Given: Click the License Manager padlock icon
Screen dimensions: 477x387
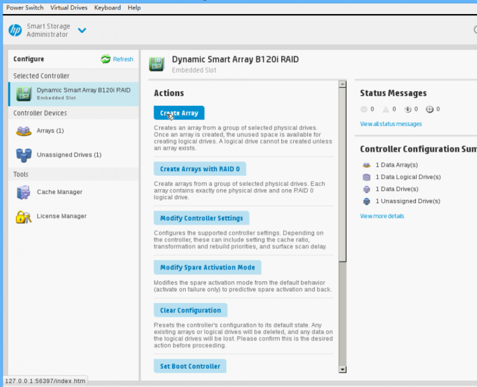Looking at the screenshot, I should [24, 216].
